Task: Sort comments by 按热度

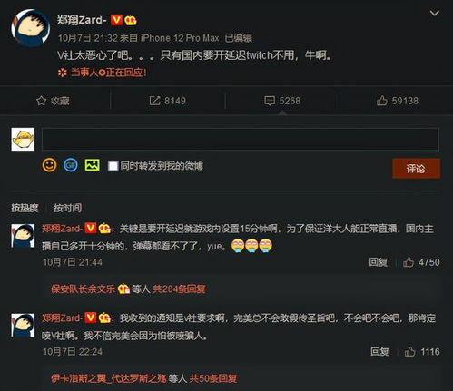Action: tap(25, 208)
